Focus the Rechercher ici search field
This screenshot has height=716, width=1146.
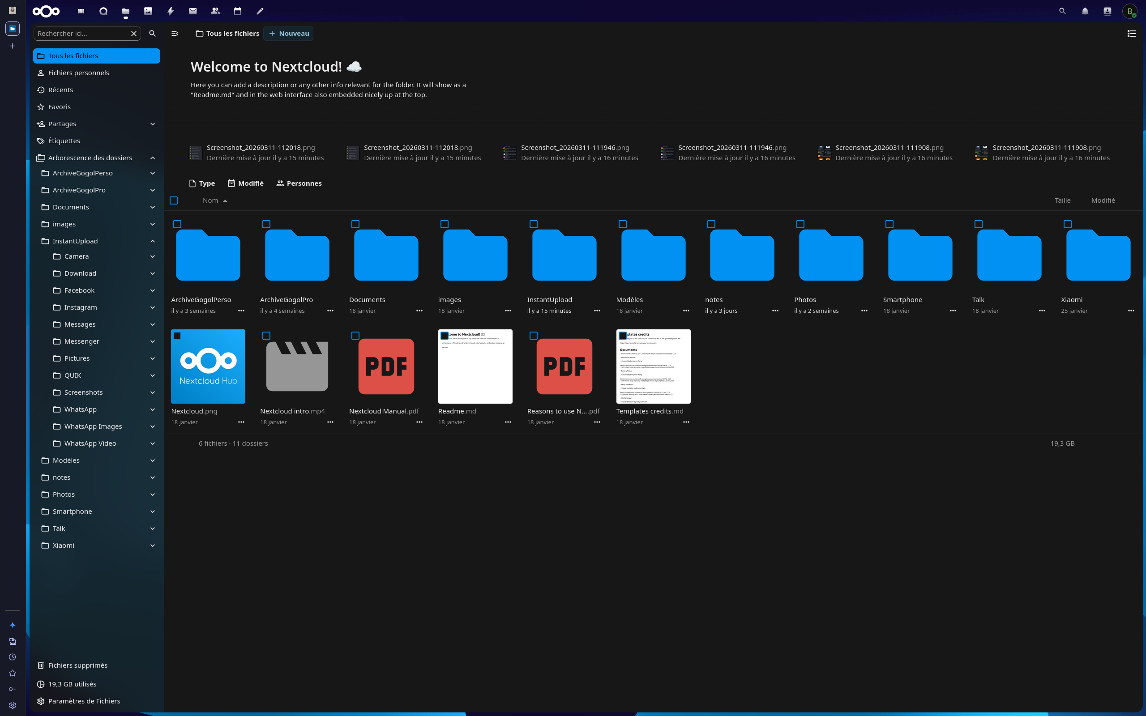81,34
